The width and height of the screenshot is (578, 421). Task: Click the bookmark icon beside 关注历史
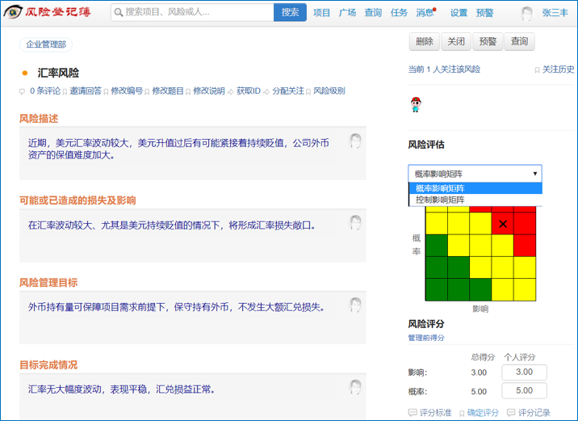pyautogui.click(x=537, y=69)
